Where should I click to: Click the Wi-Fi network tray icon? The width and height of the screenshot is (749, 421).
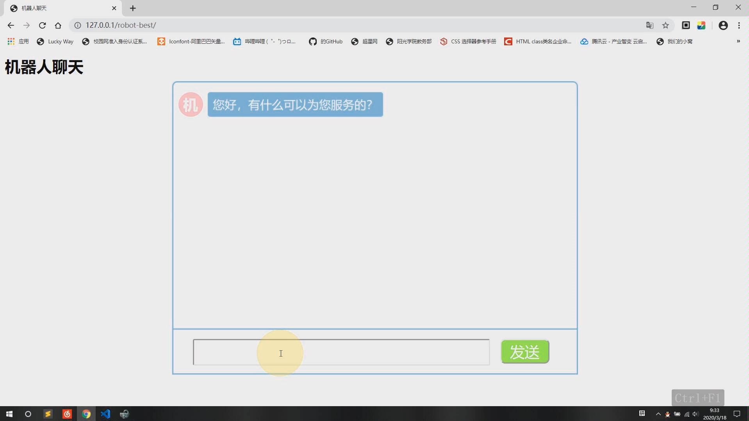(687, 414)
